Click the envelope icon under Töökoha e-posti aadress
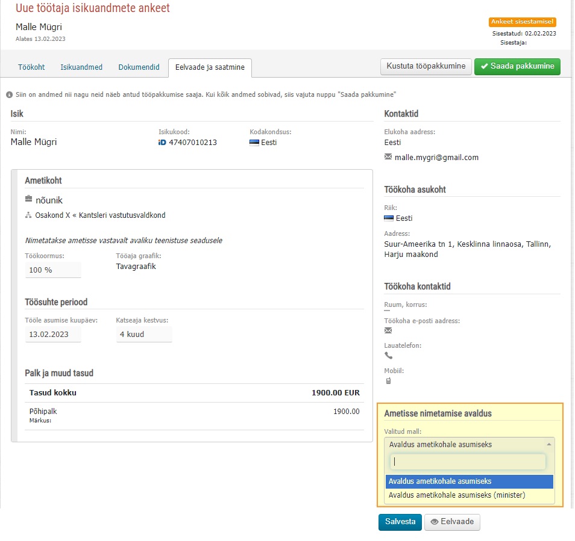The image size is (575, 541). (388, 330)
